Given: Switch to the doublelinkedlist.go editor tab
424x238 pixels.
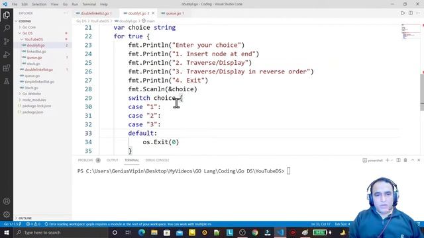Looking at the screenshot, I should (95, 13).
